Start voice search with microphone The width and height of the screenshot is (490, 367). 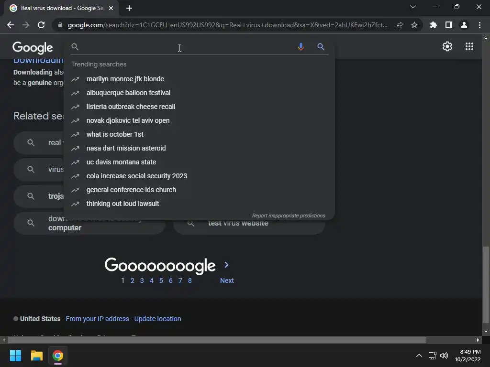point(301,47)
